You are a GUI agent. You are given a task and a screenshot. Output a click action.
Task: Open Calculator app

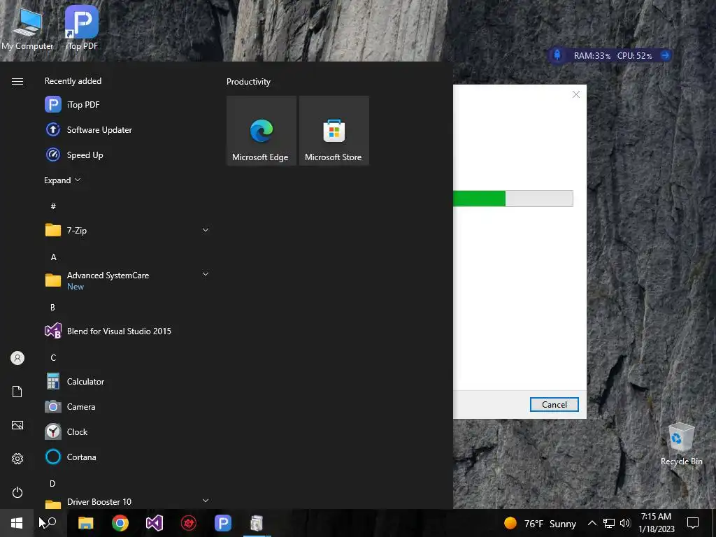point(127,381)
